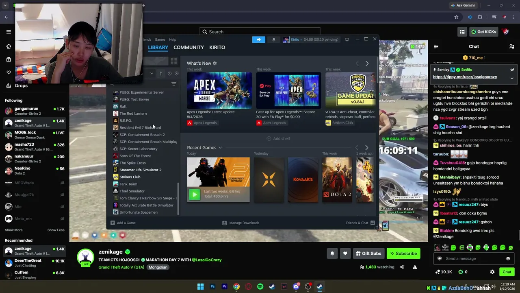Show next Recent Games arrow
The height and width of the screenshot is (293, 520).
point(366,148)
